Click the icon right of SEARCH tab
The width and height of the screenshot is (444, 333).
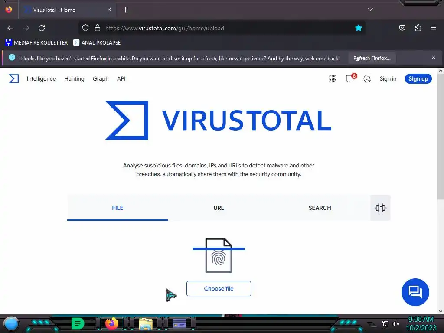pos(380,208)
